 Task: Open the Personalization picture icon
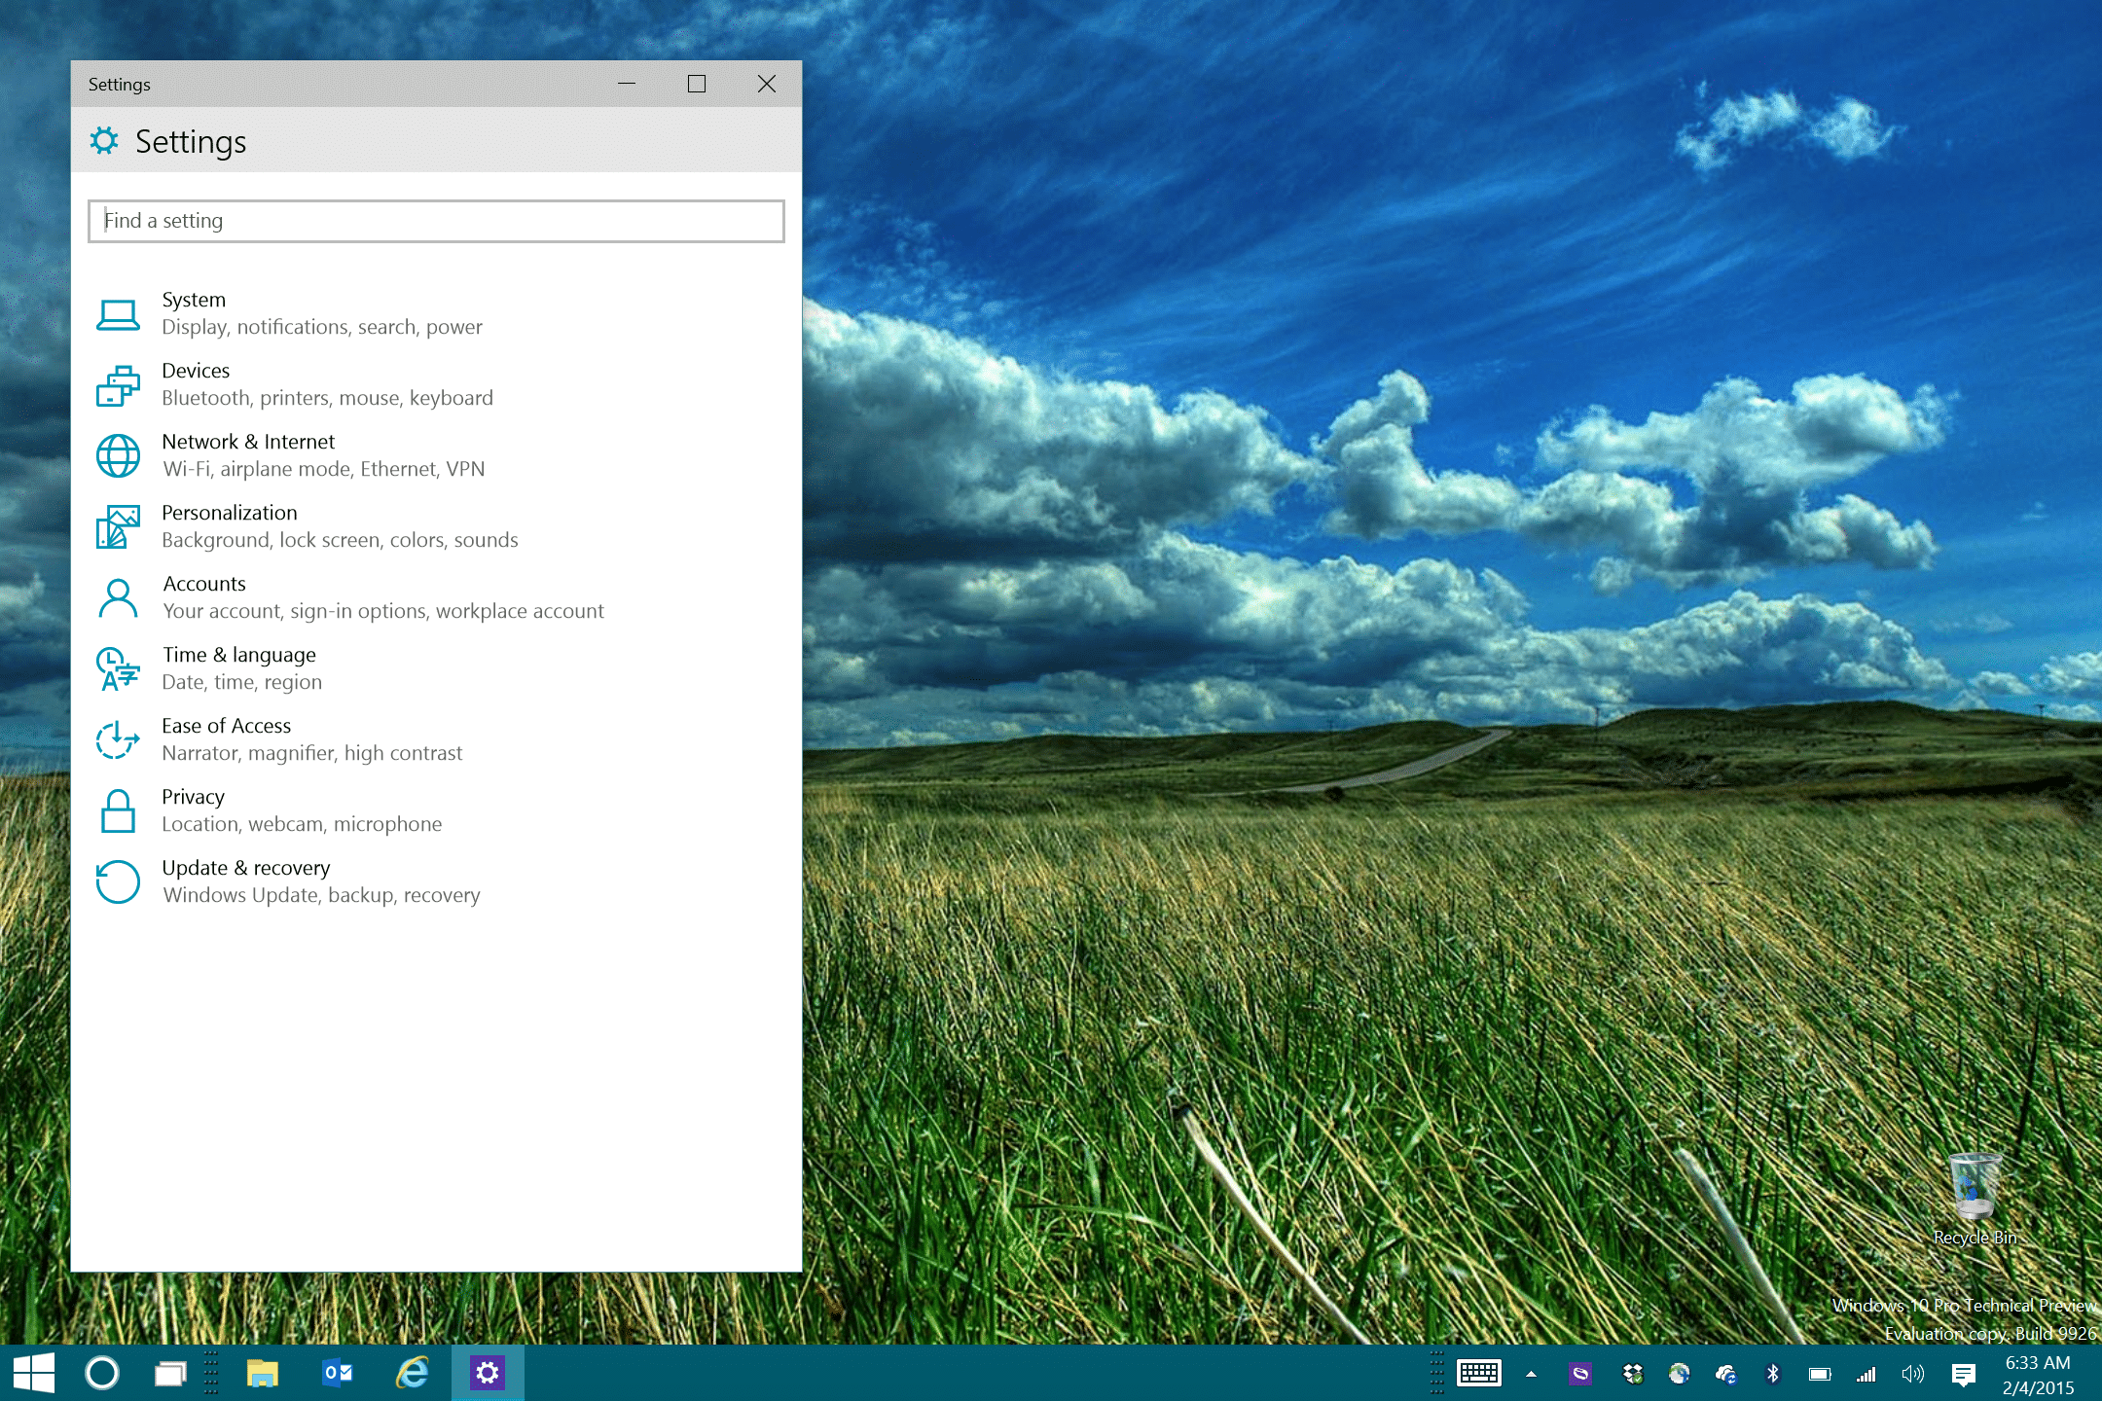click(x=118, y=526)
